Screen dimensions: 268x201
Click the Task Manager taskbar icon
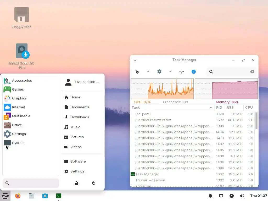pyautogui.click(x=58, y=196)
